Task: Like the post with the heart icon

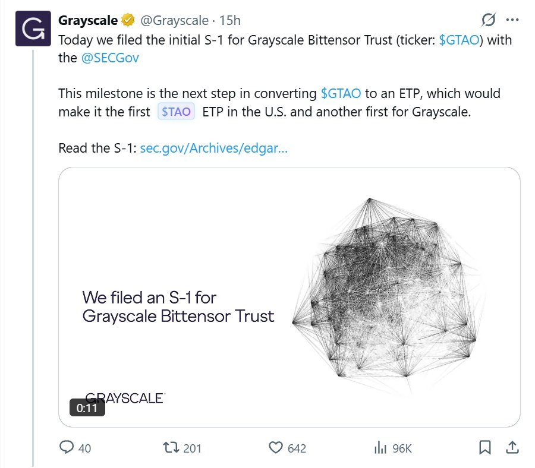Action: click(x=276, y=447)
